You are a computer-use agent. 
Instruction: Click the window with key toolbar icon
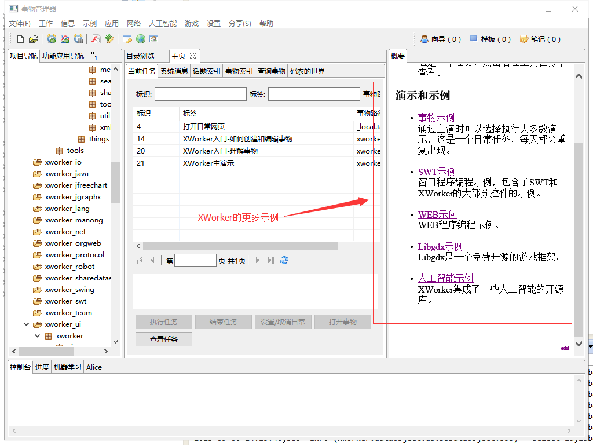[x=127, y=39]
